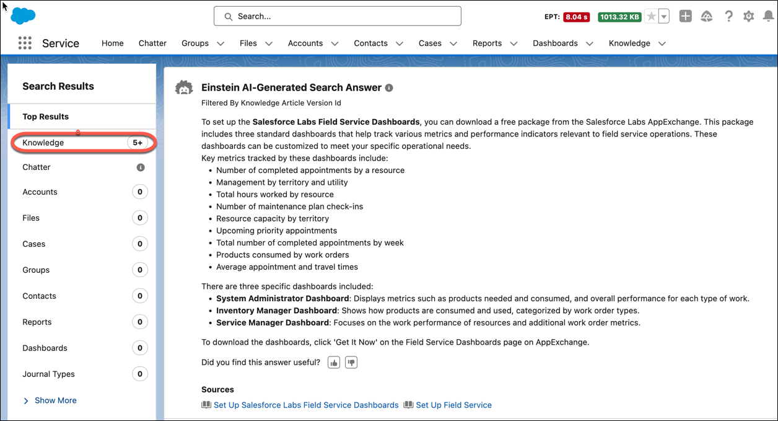Click the global actions plus icon
This screenshot has width=778, height=421.
[685, 17]
